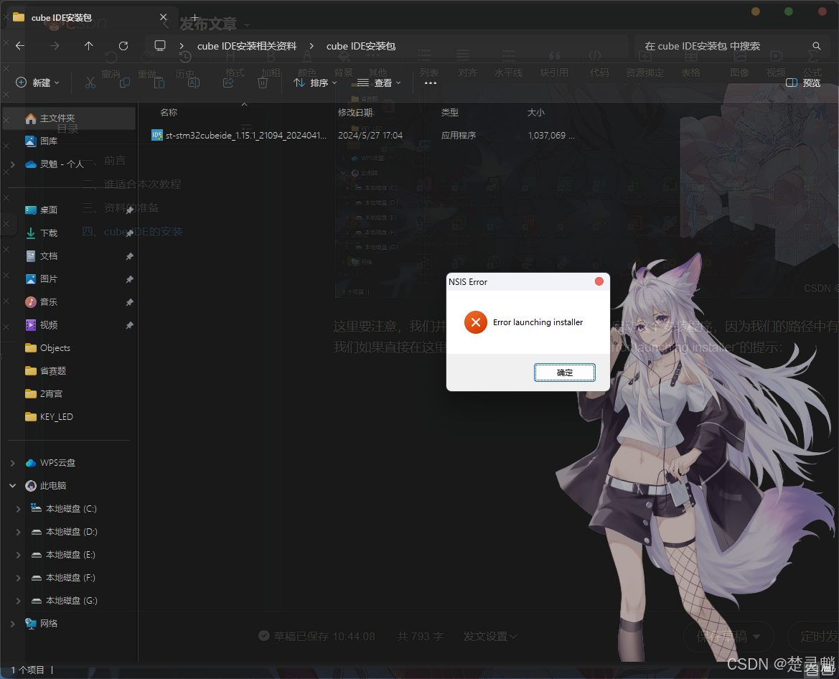Click the cube IDE安装相关资料 breadcrumb

point(247,46)
